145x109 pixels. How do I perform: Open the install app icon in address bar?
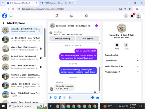tap(120, 9)
